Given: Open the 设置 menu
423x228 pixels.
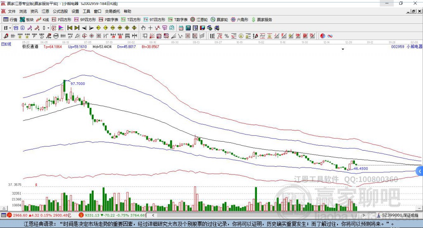Looking at the screenshot, I should [x=75, y=11].
